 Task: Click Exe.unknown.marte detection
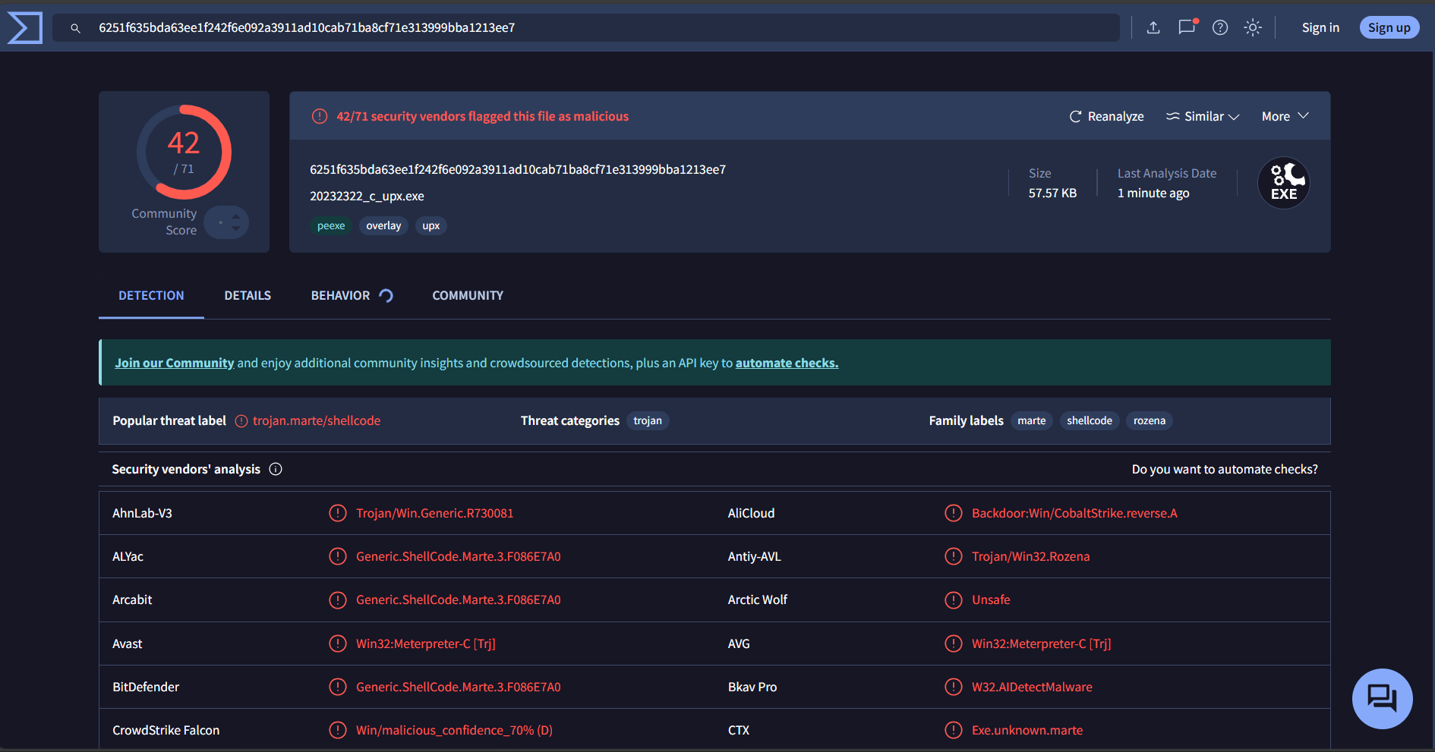(1027, 730)
